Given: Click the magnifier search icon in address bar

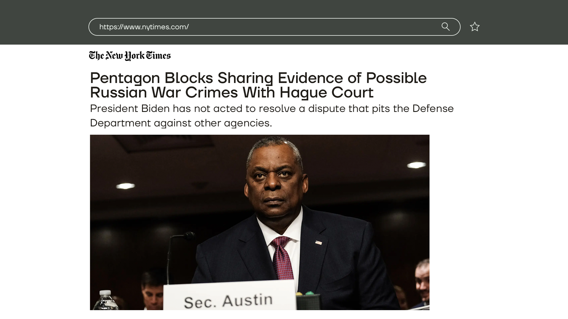Looking at the screenshot, I should click(x=446, y=27).
